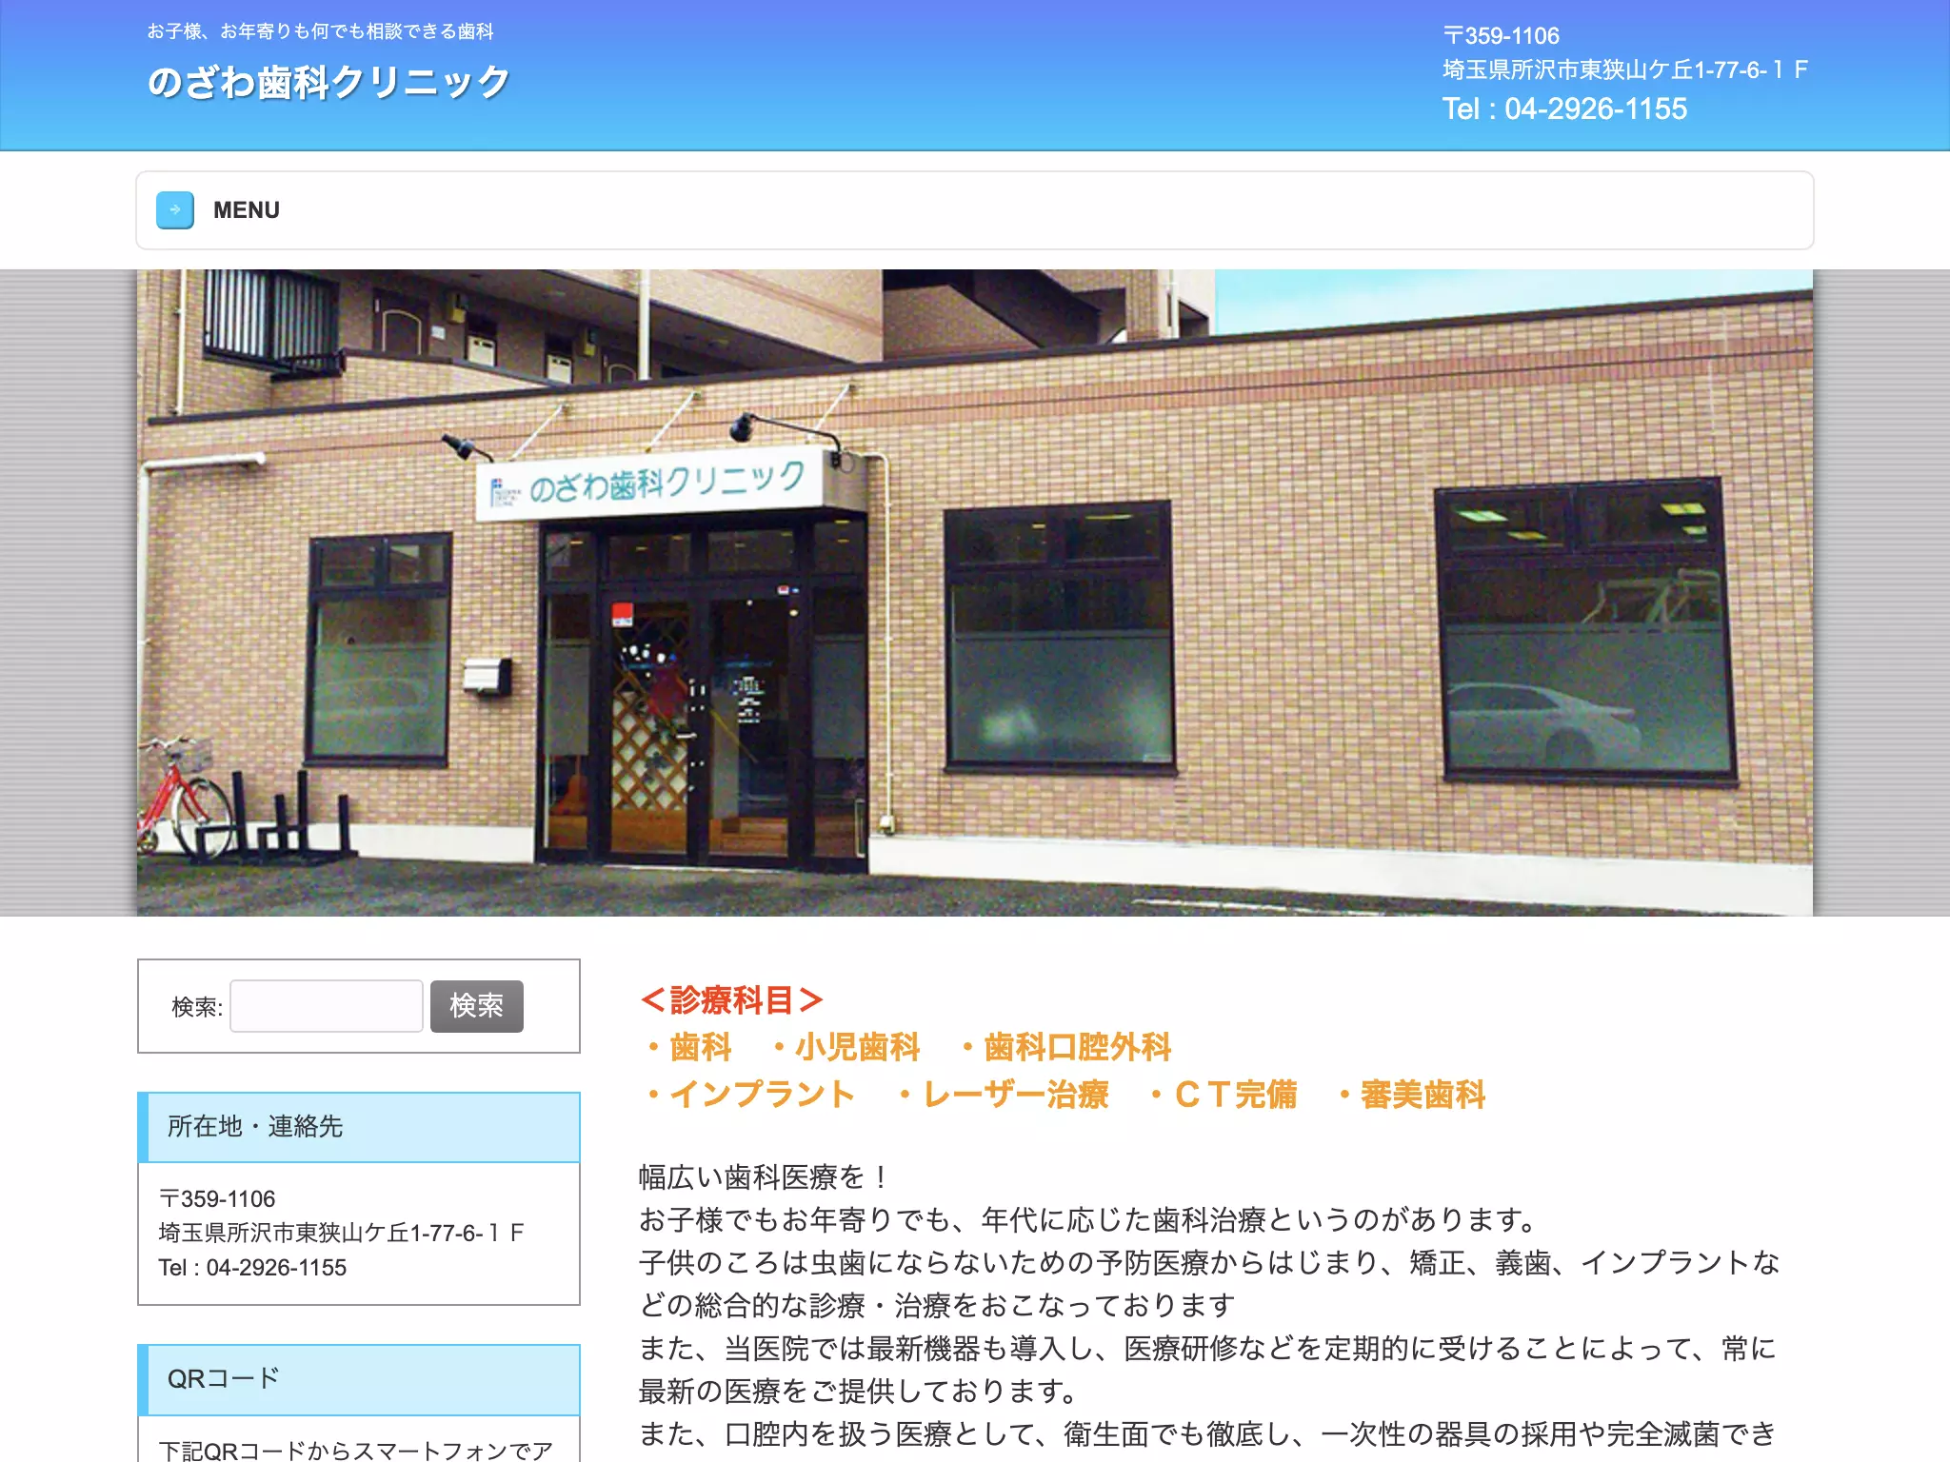Screen dimensions: 1950x1462
Task: Click header phone number Tel : 04-2926-1155
Action: coord(1564,109)
